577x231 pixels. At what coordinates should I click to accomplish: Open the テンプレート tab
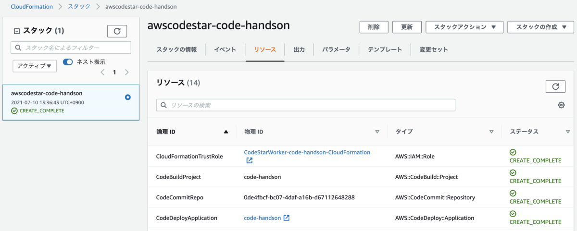[385, 49]
